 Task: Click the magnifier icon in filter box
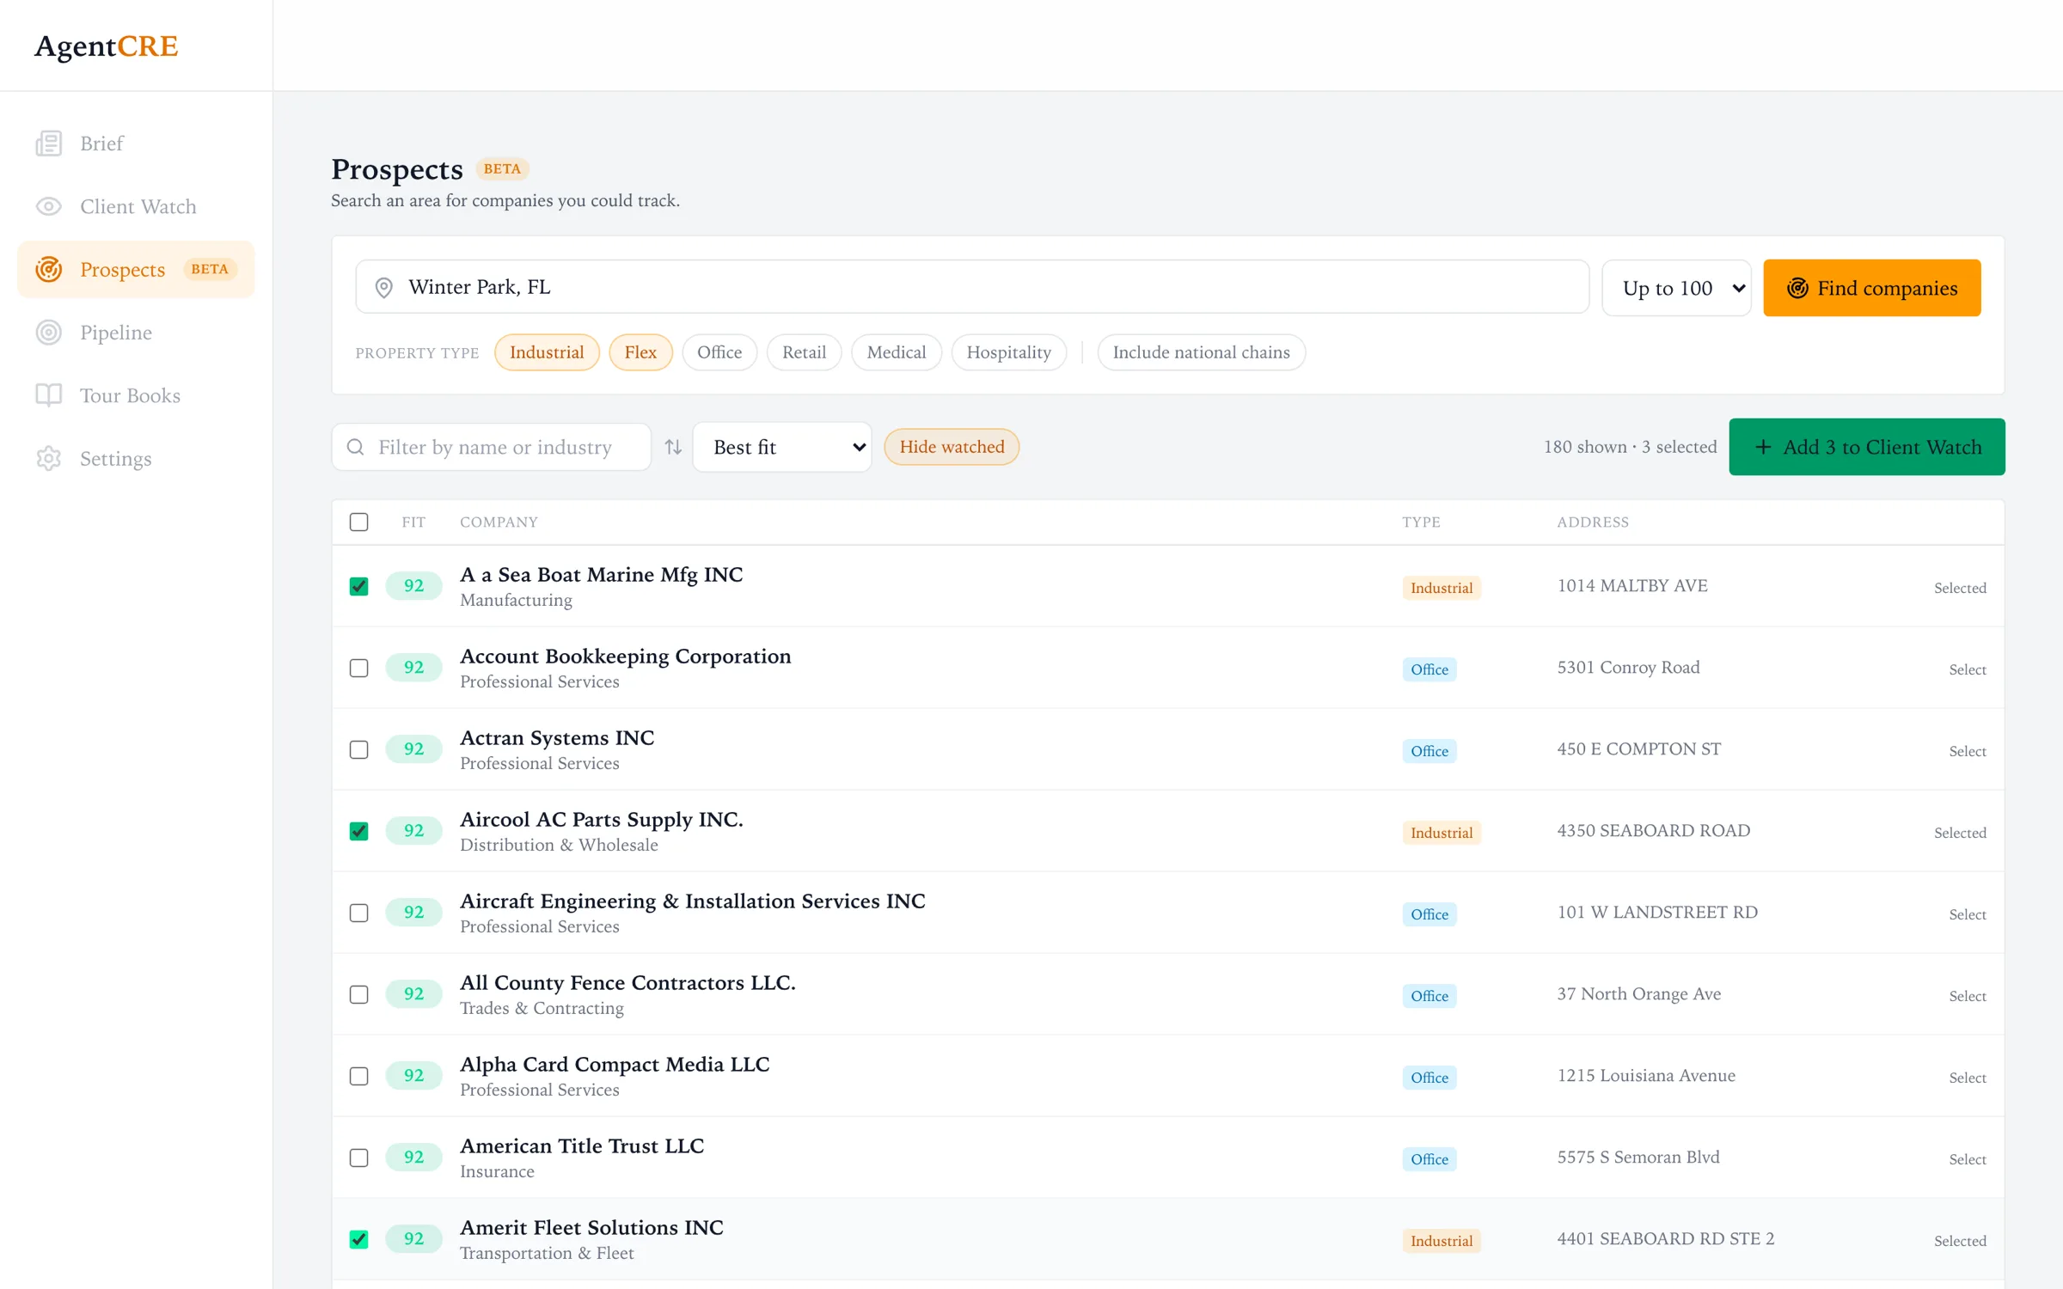tap(355, 447)
